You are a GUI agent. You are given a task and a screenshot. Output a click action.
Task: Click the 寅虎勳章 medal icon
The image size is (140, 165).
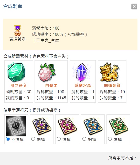(x=17, y=31)
